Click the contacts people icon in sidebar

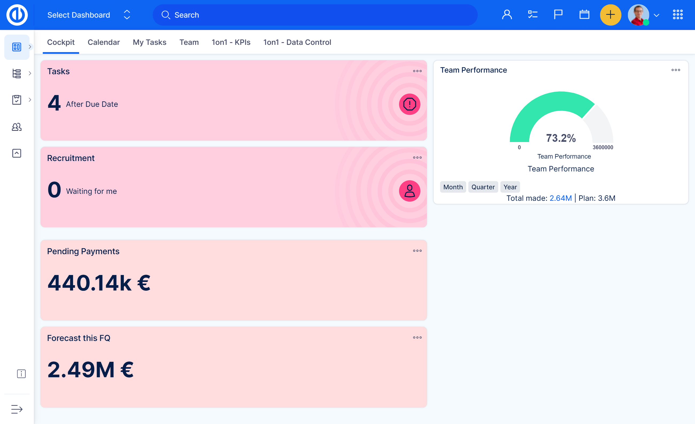click(17, 127)
